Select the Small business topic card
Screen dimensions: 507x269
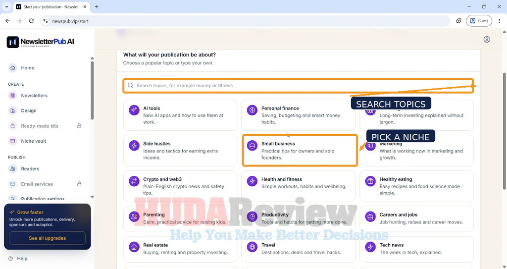coord(300,151)
